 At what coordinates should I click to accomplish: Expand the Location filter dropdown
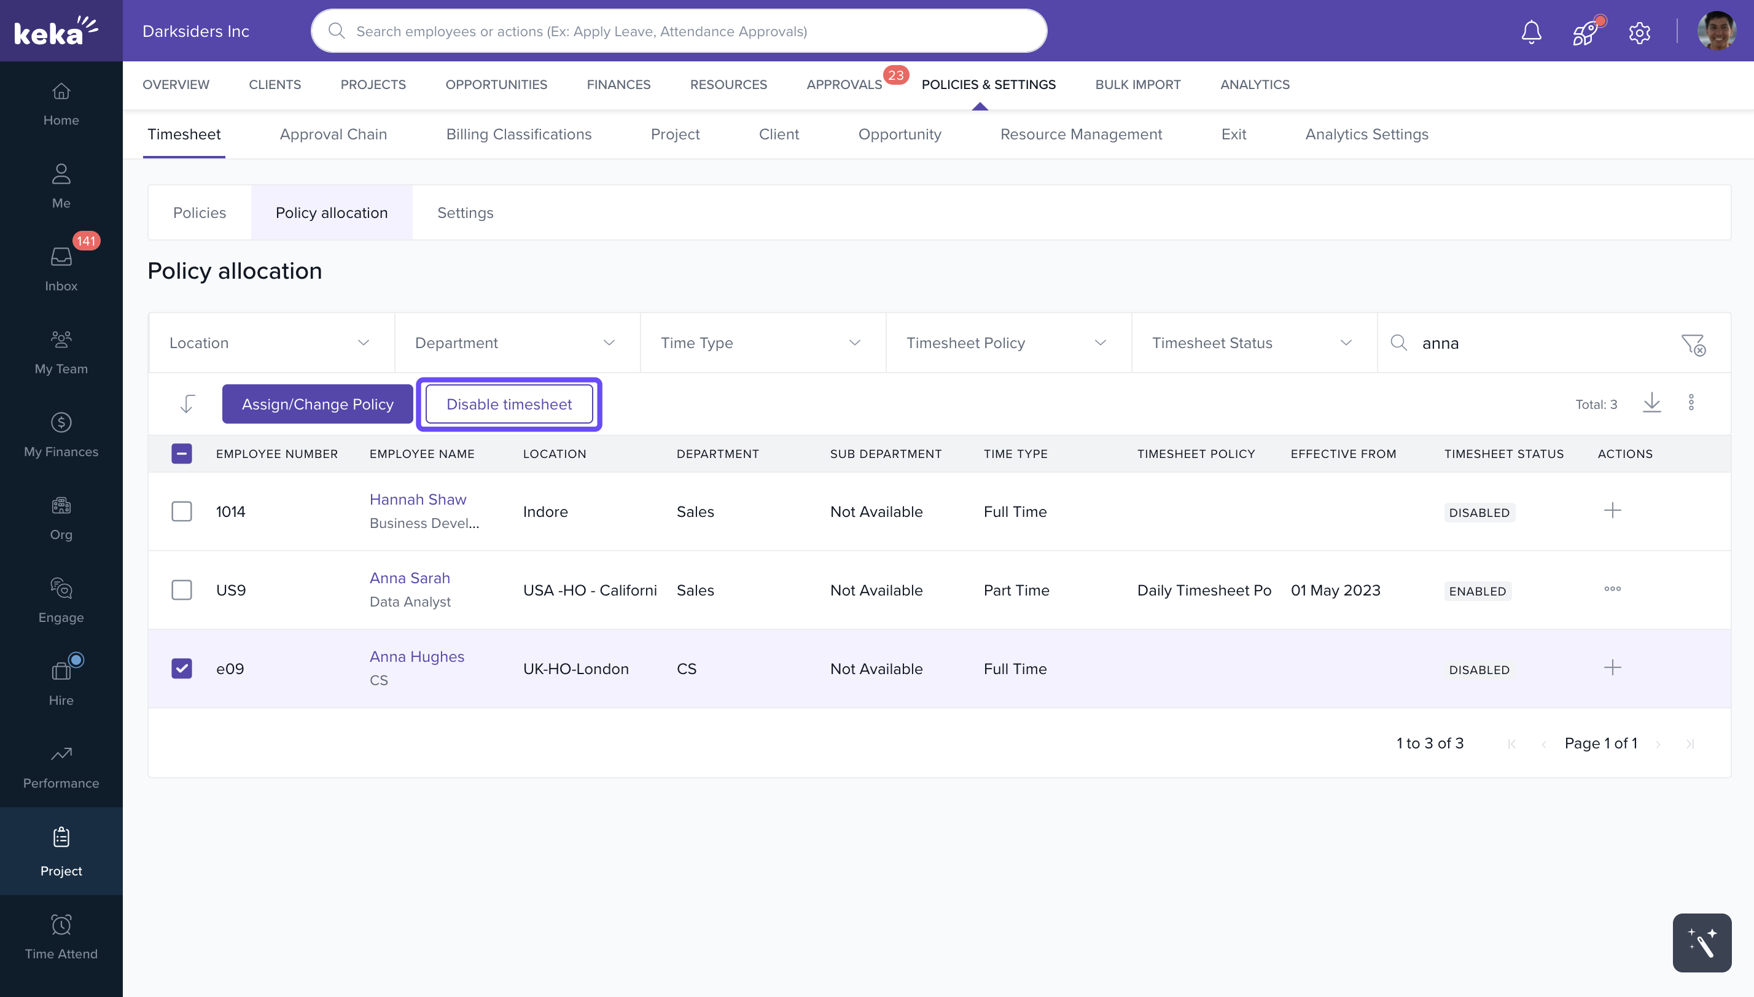pyautogui.click(x=270, y=343)
